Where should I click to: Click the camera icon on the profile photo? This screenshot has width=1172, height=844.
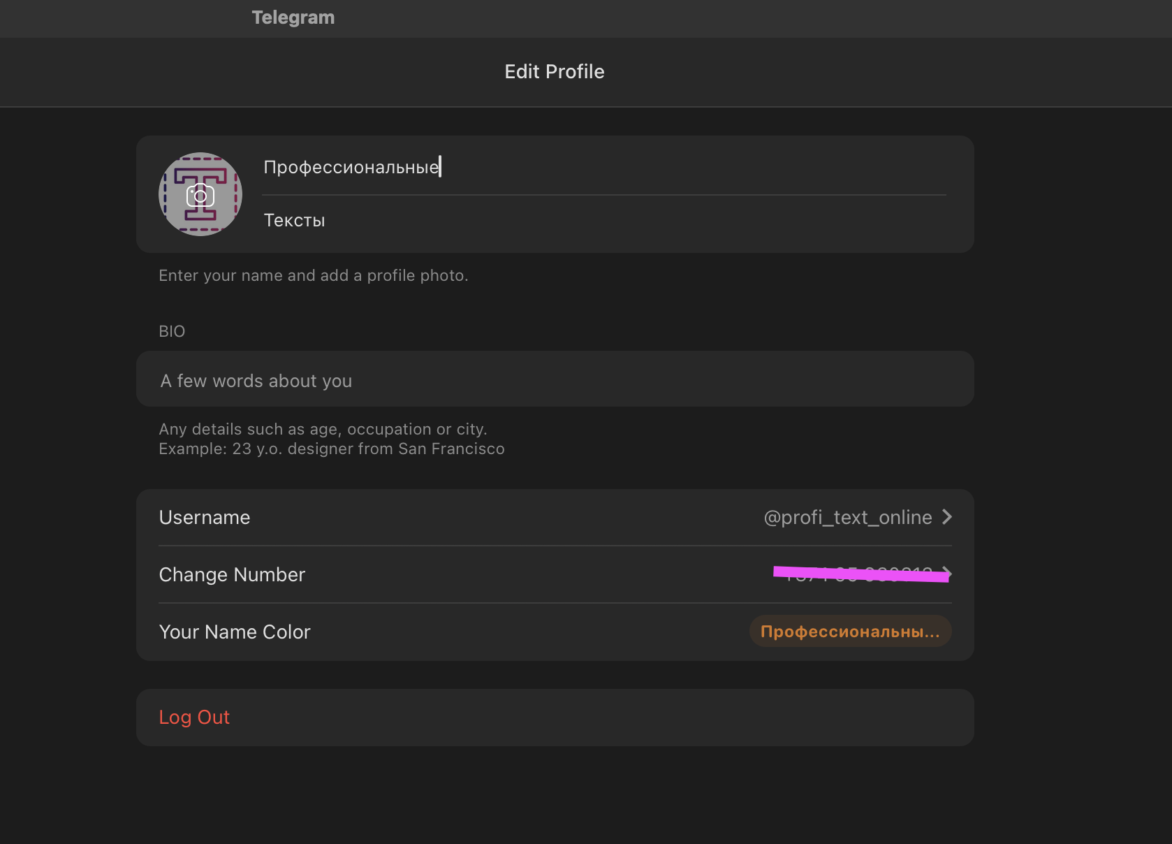(x=200, y=196)
